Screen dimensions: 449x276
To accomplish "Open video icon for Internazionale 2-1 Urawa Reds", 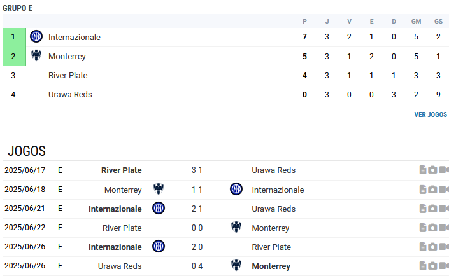I will coord(443,209).
